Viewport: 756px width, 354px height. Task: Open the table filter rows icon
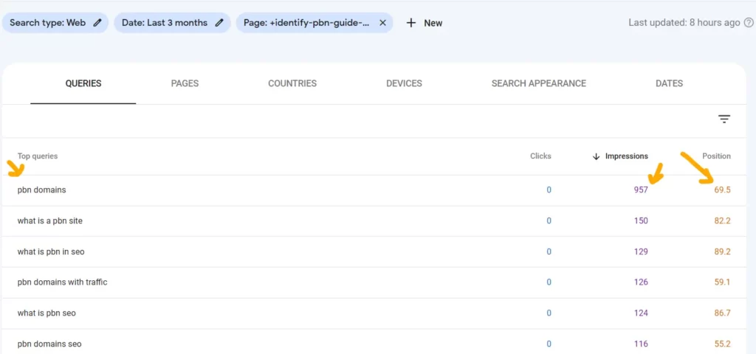[724, 119]
